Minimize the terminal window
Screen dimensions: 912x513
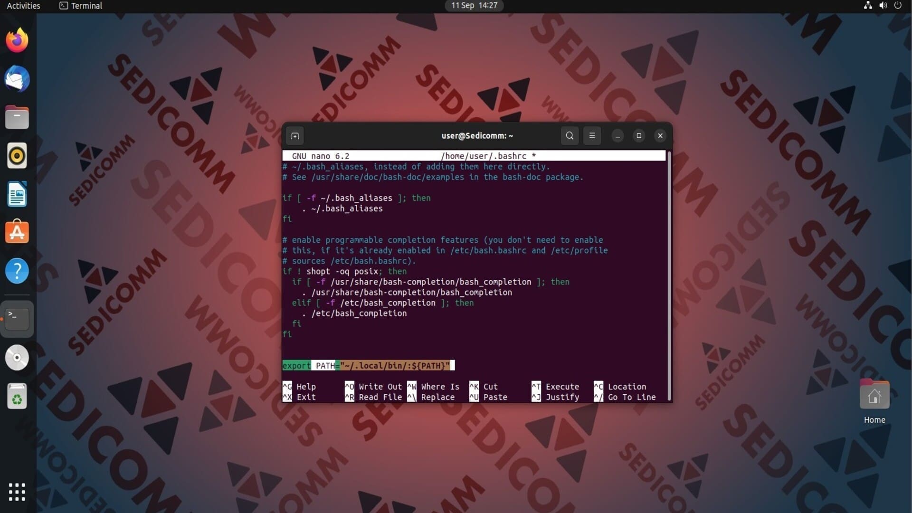coord(617,136)
